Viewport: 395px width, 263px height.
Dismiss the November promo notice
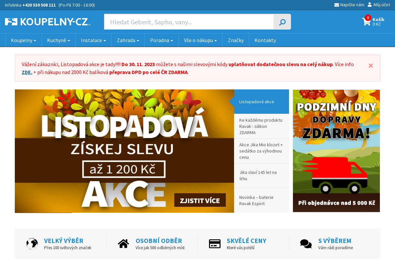coord(371,65)
